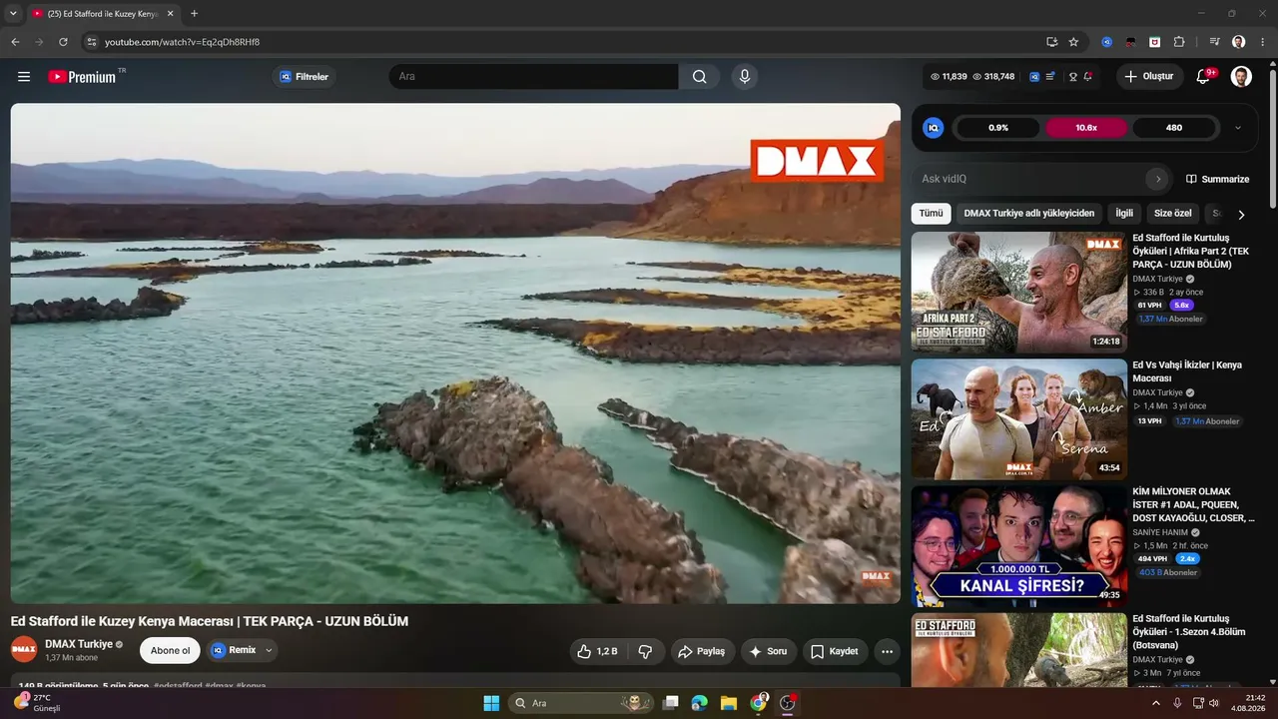This screenshot has height=719, width=1278.
Task: Go back in browser history
Action: pos(15,42)
